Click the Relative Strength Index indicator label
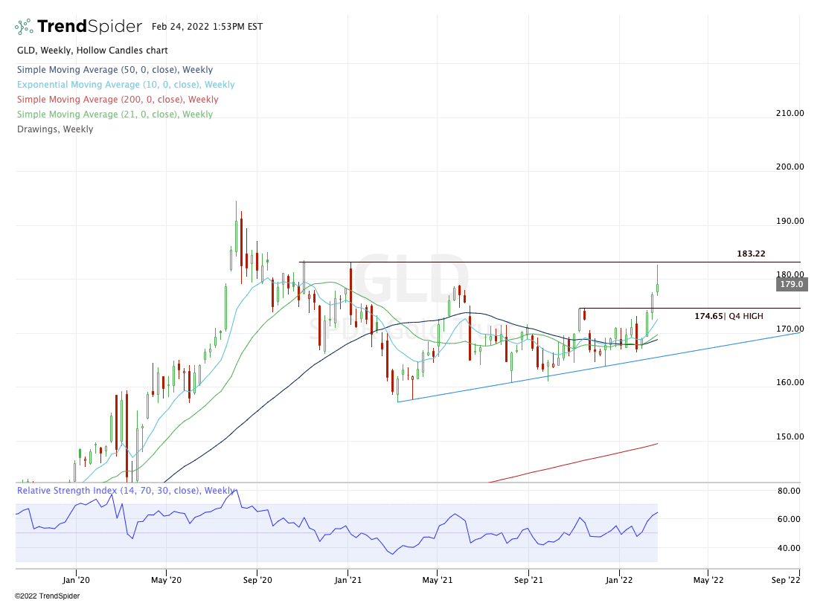 (x=126, y=491)
